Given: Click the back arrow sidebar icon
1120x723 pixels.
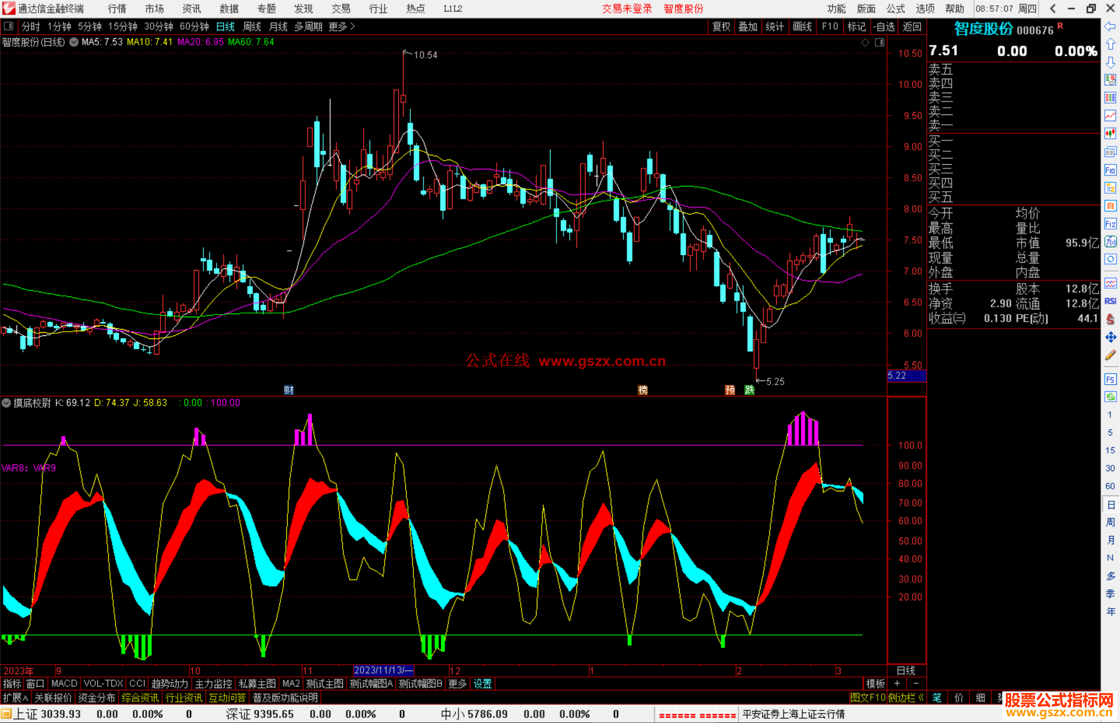Looking at the screenshot, I should click(x=1110, y=27).
